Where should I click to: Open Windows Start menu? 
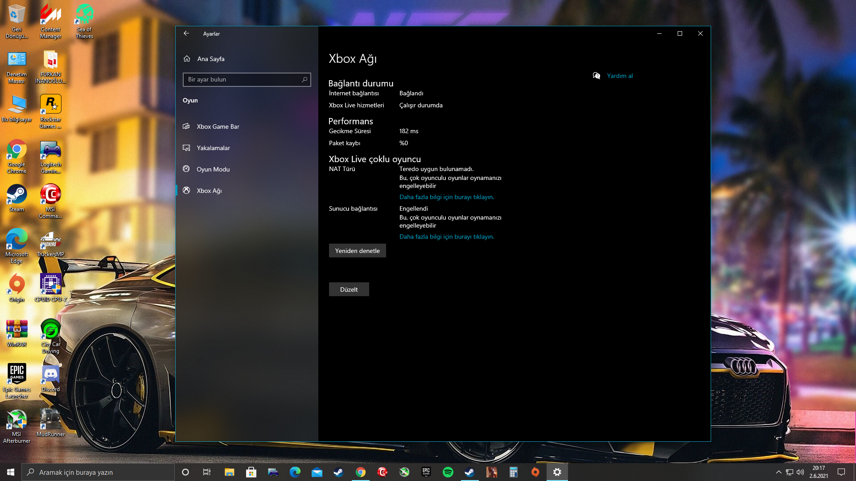point(11,472)
